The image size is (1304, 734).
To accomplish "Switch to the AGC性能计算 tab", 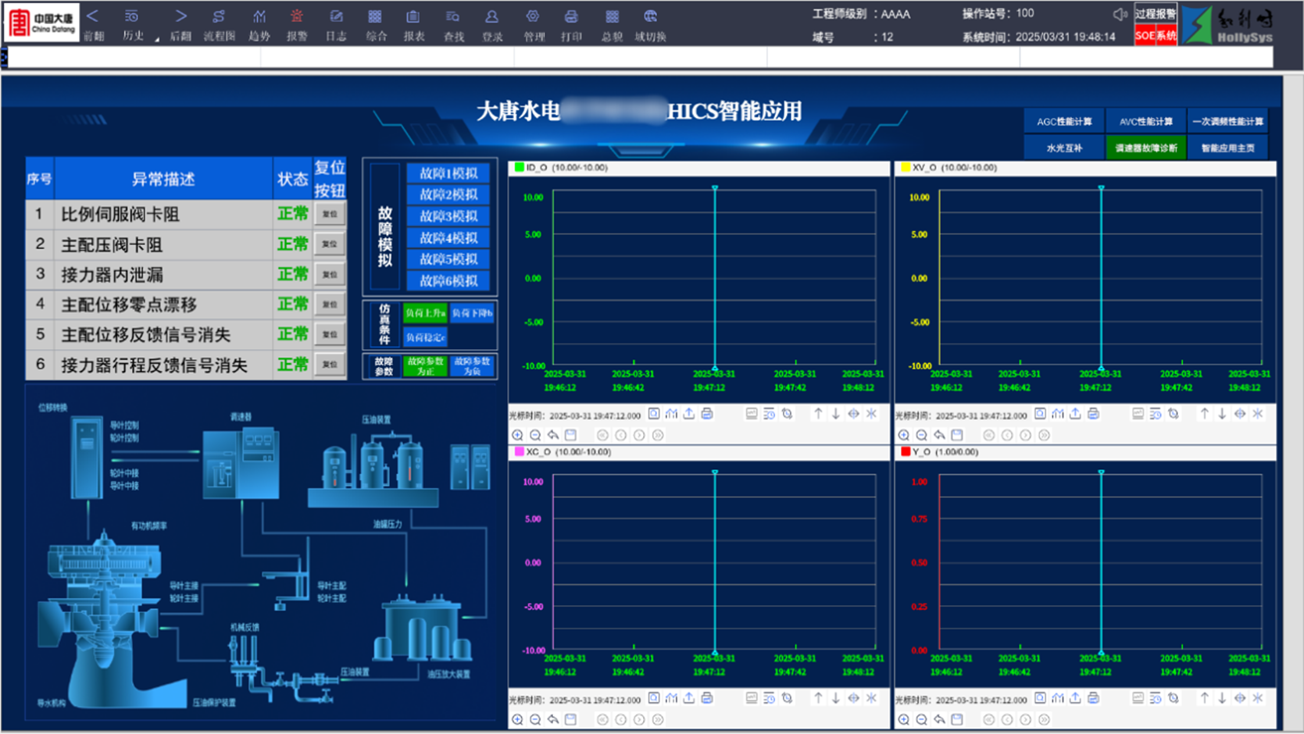I will point(1064,122).
